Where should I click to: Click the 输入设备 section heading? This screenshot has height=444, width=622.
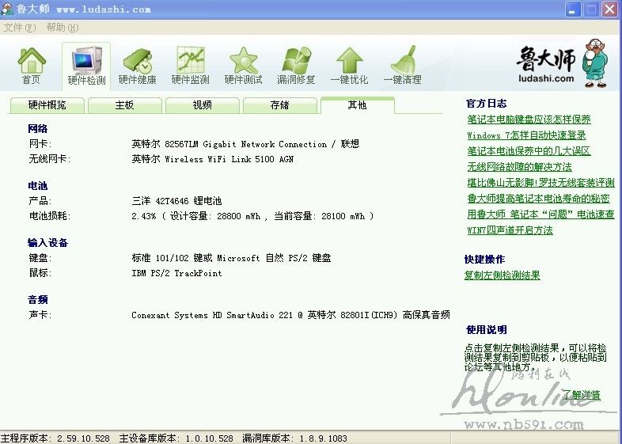[x=47, y=243]
